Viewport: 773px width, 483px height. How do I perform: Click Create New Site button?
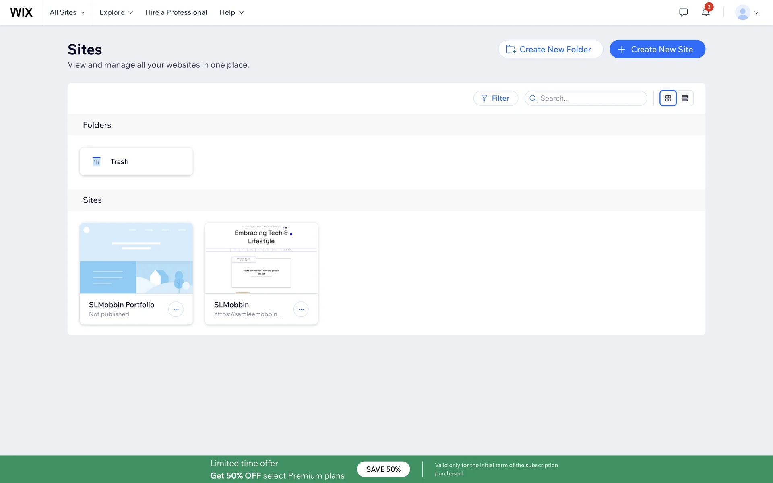point(657,49)
